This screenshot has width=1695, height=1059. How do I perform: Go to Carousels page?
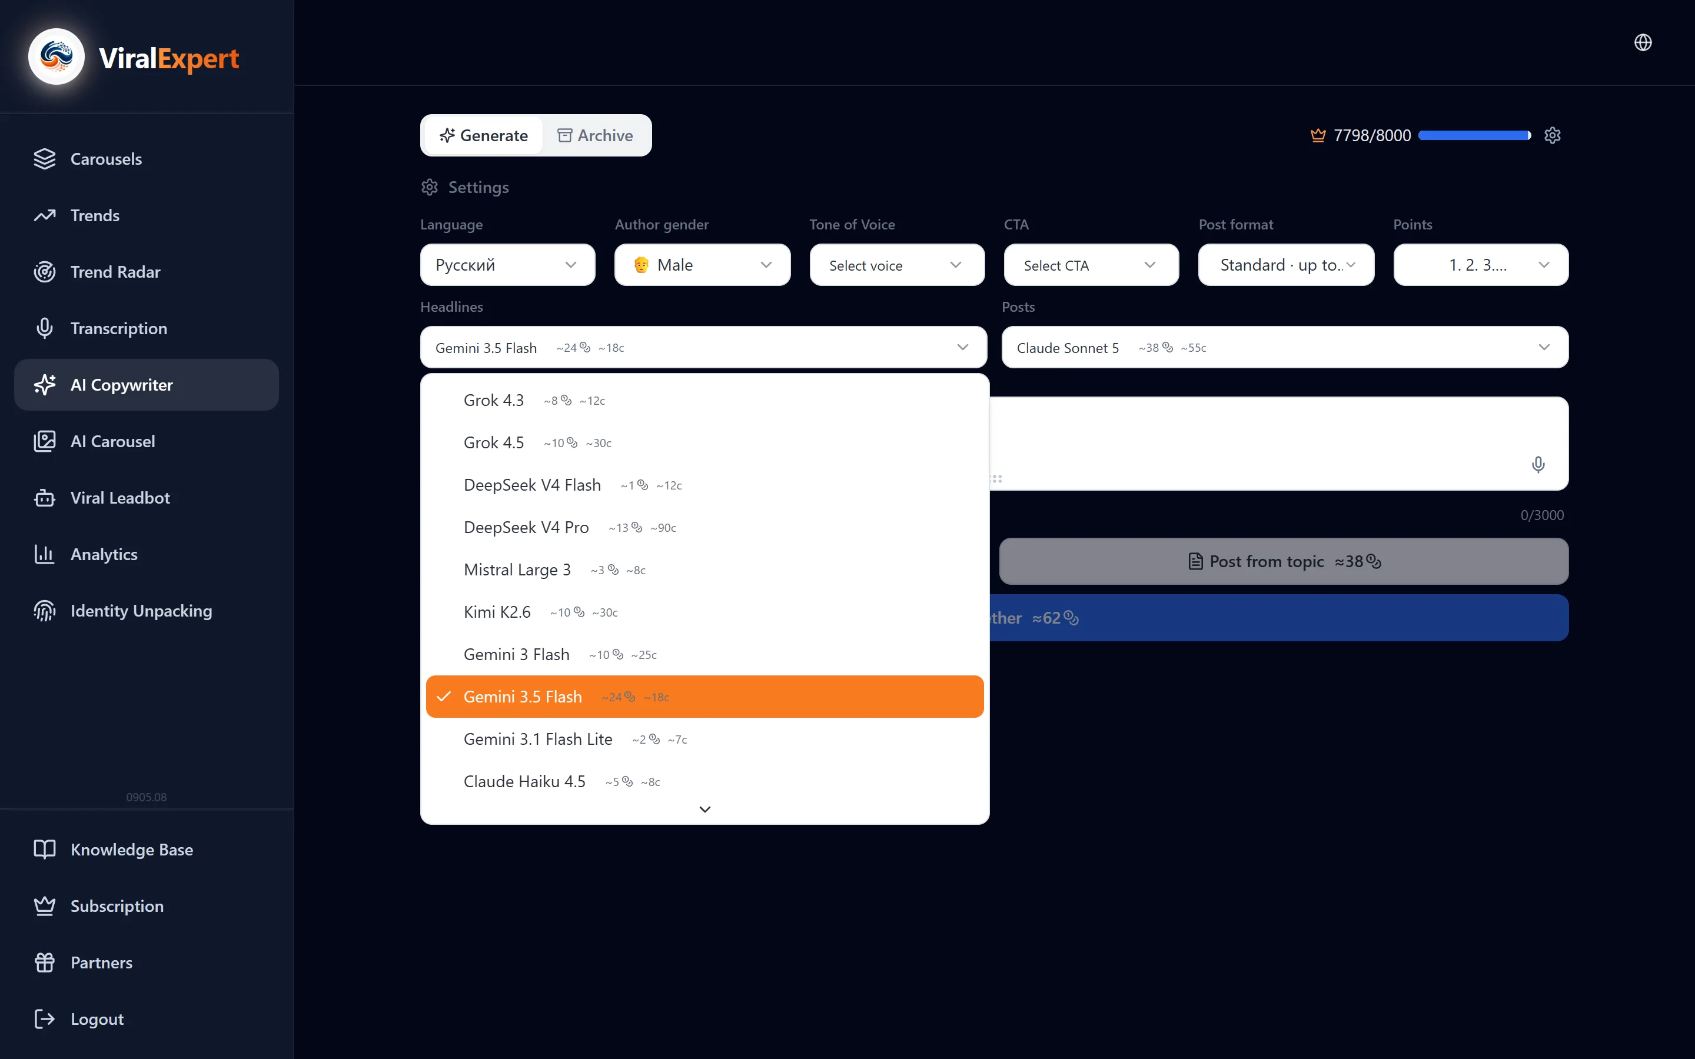point(147,159)
